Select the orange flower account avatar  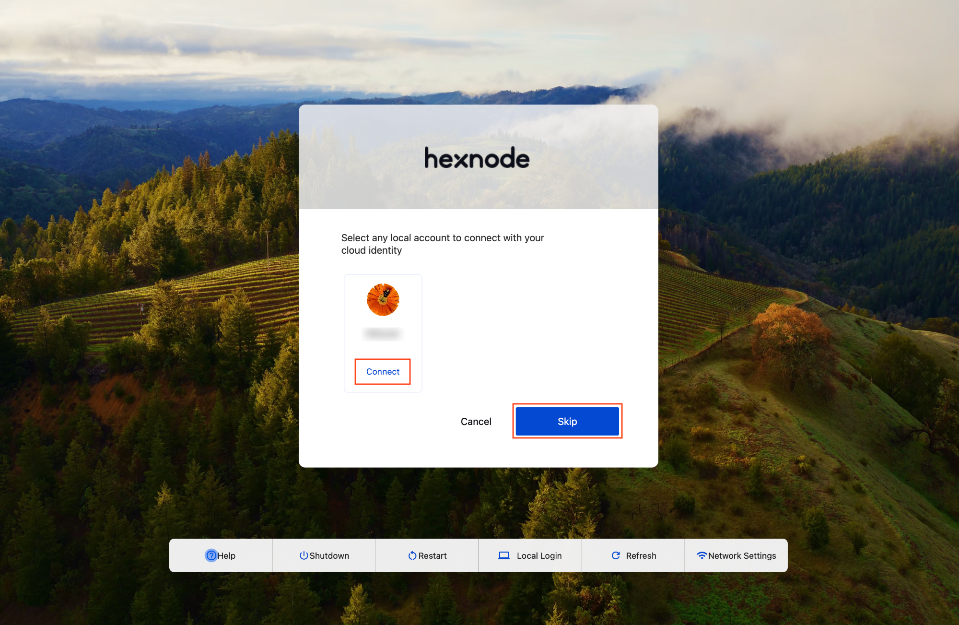point(383,300)
